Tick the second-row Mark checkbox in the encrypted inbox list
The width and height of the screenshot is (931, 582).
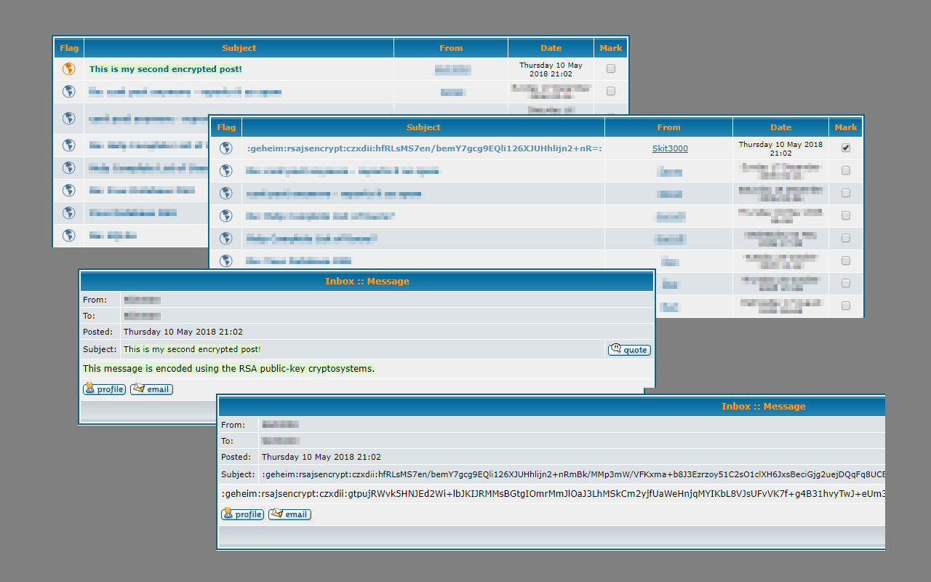[x=845, y=170]
